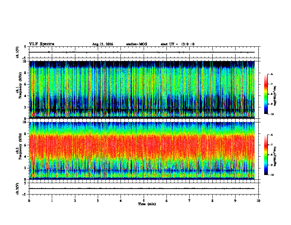
Task: Click the ch.2 colorbar label 'log(PSD)(V²/Hz)'
Action: pos(275,156)
